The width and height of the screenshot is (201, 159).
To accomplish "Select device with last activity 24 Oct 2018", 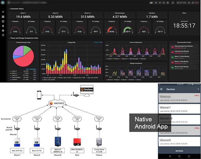I will 179,98.
